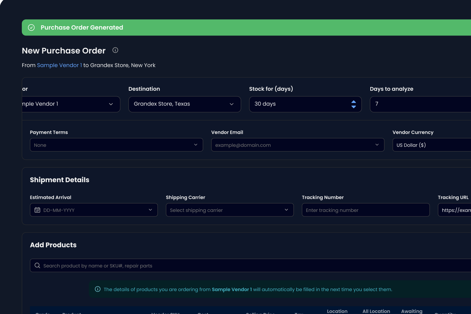The width and height of the screenshot is (471, 314).
Task: Decrease Stock for days with the down arrow
Action: pos(354,107)
